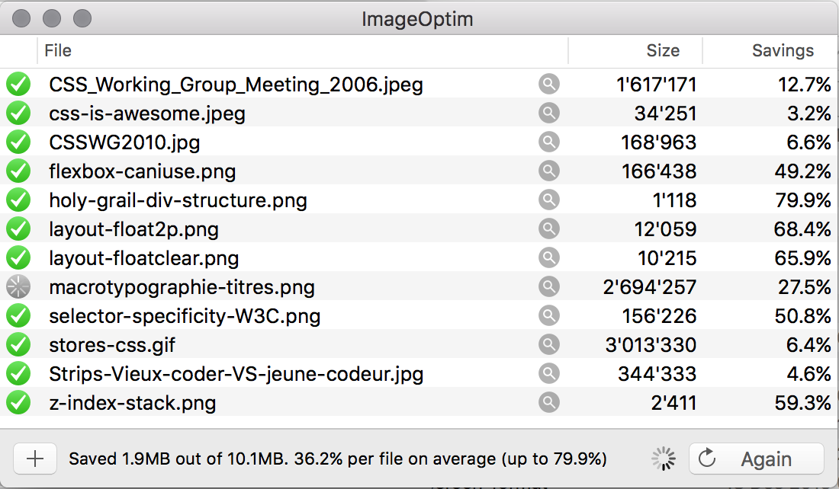Click the magnifier icon next to css-is-awesome.jpeg

(x=549, y=113)
